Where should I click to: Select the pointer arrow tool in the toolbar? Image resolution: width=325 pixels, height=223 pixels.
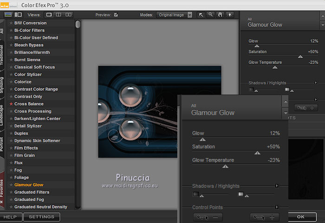click(x=201, y=15)
